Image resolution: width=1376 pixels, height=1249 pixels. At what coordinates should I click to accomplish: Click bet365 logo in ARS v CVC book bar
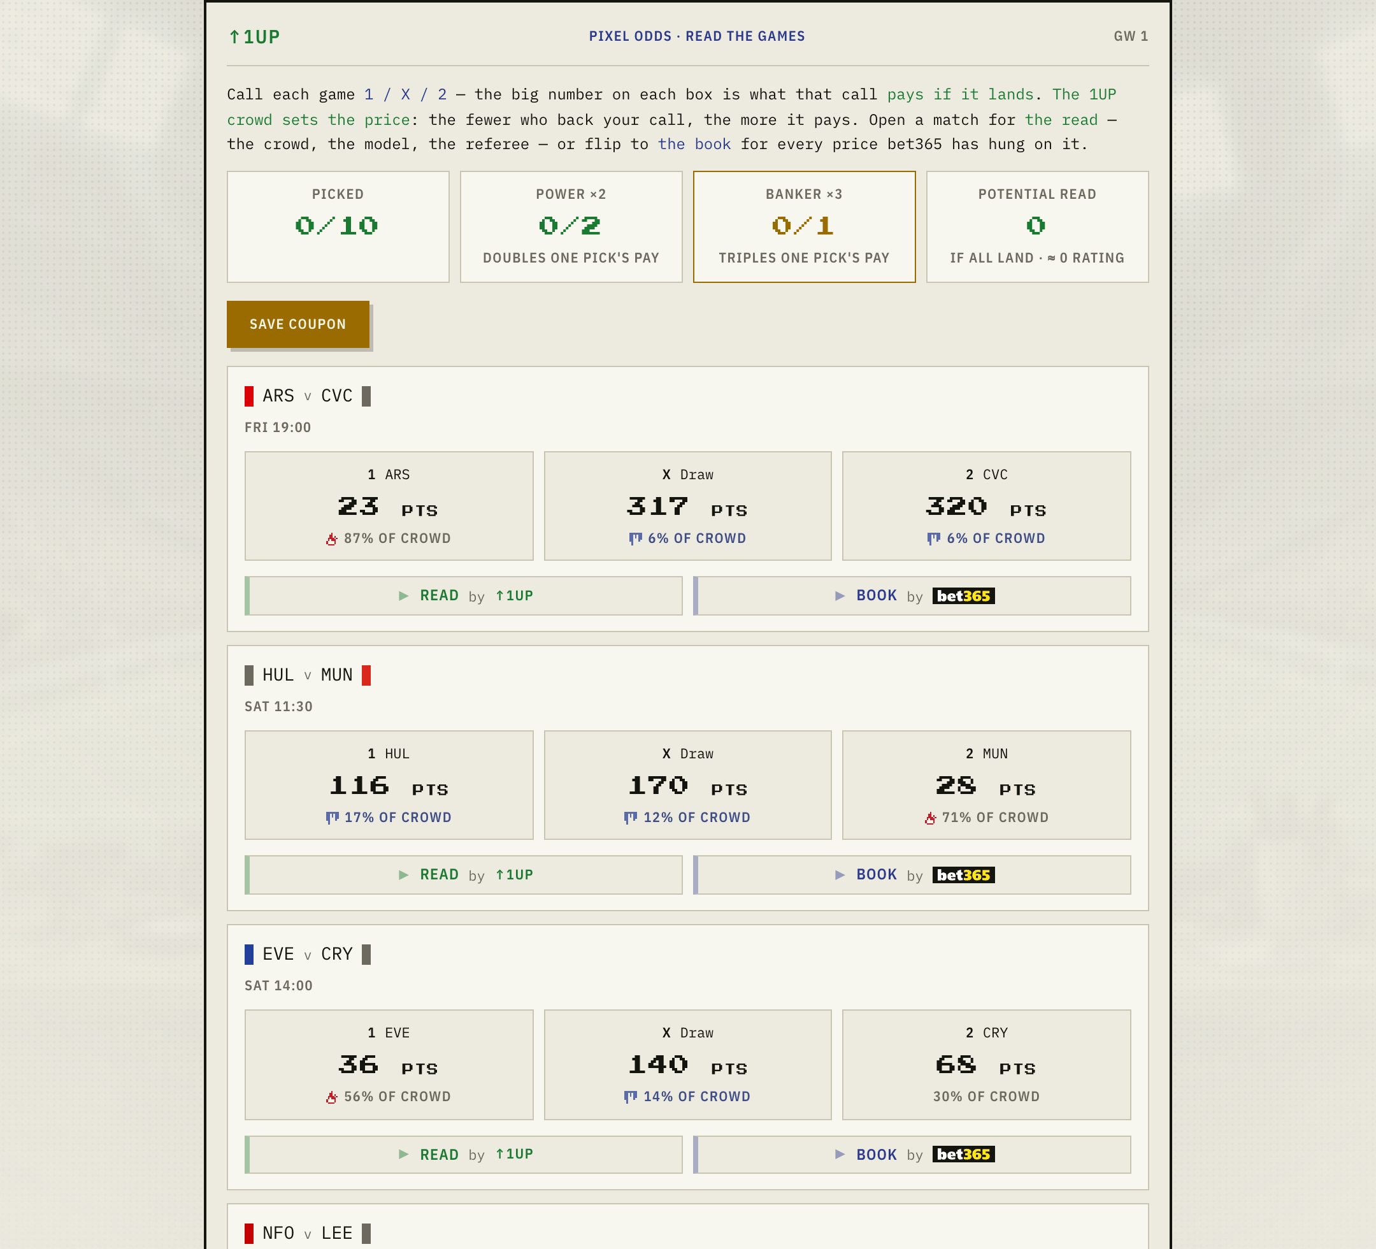pos(963,596)
